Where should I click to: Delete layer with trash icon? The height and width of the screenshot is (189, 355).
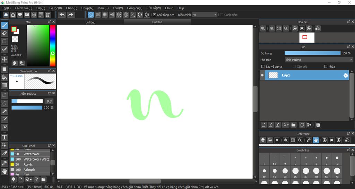tap(318, 125)
